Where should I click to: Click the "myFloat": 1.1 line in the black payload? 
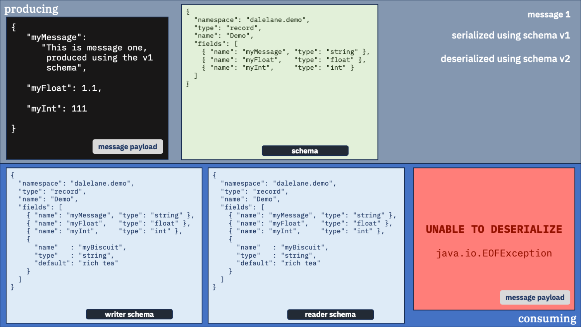tap(64, 88)
